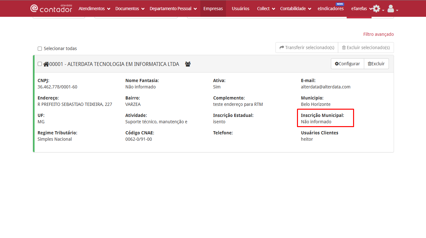Click the UF value MG

pos(41,122)
